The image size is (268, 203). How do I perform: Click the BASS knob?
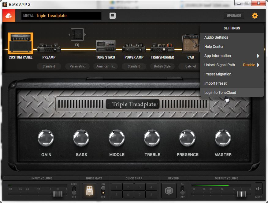coord(81,138)
